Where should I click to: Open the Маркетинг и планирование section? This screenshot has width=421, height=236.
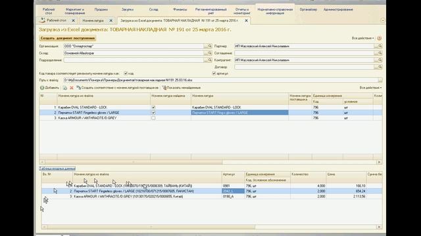click(x=75, y=11)
